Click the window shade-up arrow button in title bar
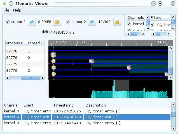The height and width of the screenshot is (134, 178). click(160, 4)
